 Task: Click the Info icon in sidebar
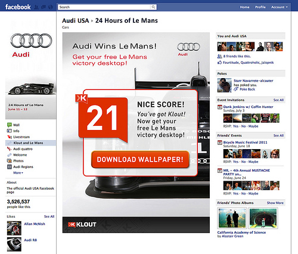click(10, 131)
